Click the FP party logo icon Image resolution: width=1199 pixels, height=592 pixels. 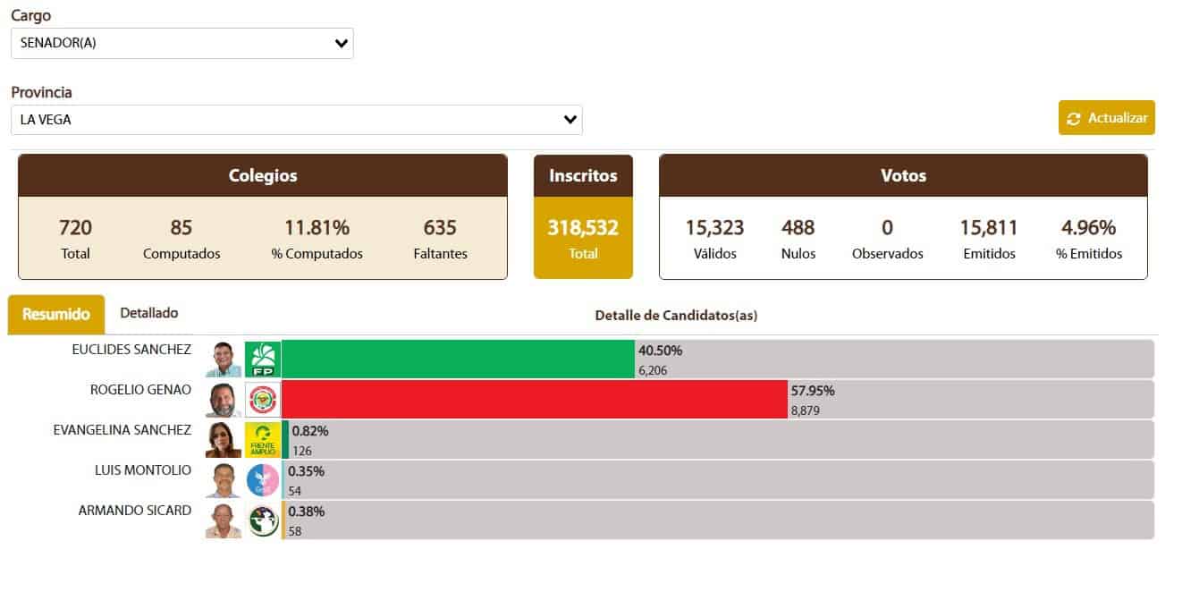[x=263, y=359]
